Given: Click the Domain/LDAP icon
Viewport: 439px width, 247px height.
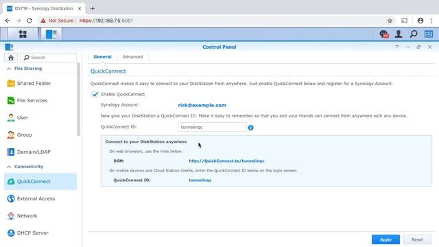Looking at the screenshot, I should coord(11,152).
